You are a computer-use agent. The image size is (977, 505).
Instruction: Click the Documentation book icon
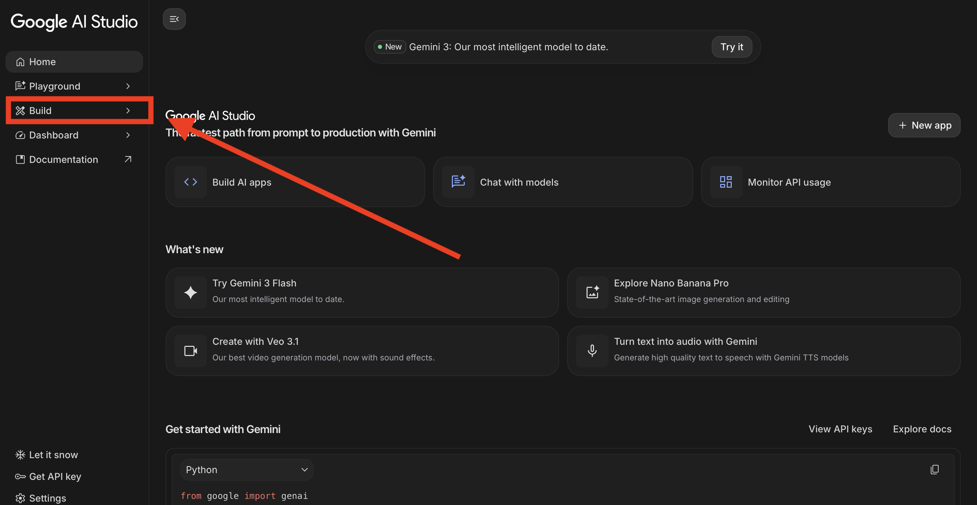point(20,160)
